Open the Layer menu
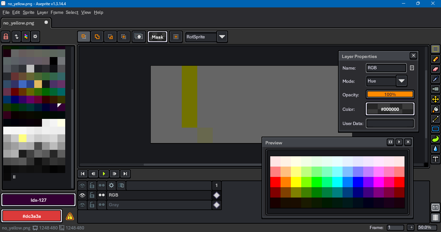The image size is (441, 232). click(x=42, y=12)
